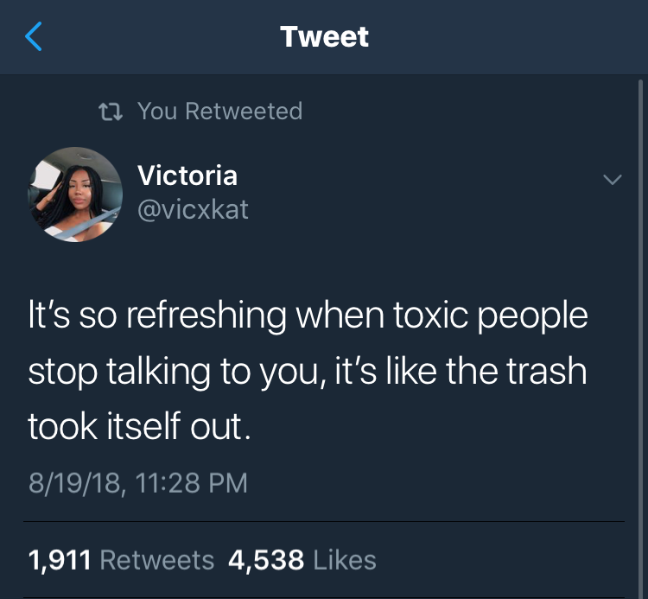Click the number 1,911 in stats
Screen dimensions: 648x599
click(x=60, y=560)
